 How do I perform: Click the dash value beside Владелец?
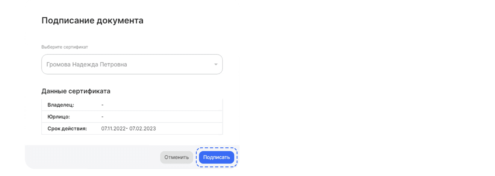(102, 105)
